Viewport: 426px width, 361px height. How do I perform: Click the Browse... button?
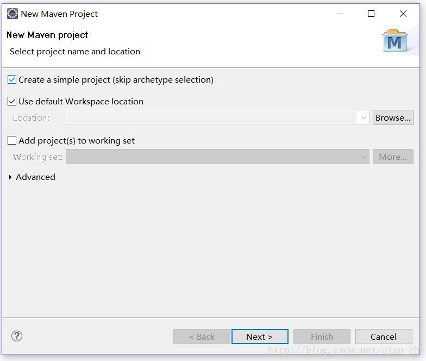pyautogui.click(x=393, y=117)
